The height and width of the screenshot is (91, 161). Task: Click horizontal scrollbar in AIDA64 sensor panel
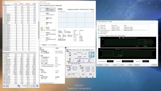47,83
